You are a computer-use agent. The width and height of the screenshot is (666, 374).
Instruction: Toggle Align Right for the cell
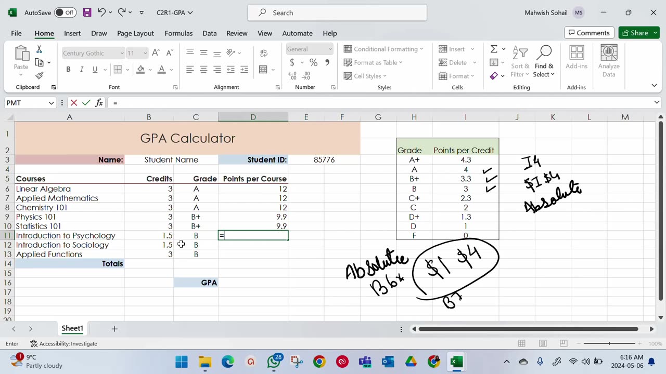point(217,70)
